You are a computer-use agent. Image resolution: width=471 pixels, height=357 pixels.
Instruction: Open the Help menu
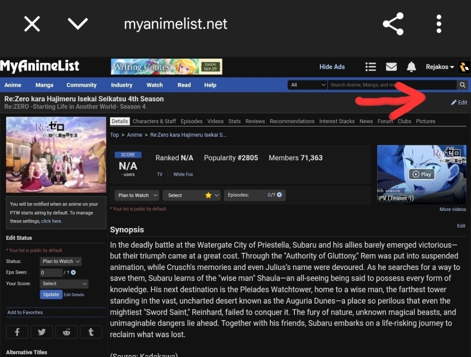210,85
